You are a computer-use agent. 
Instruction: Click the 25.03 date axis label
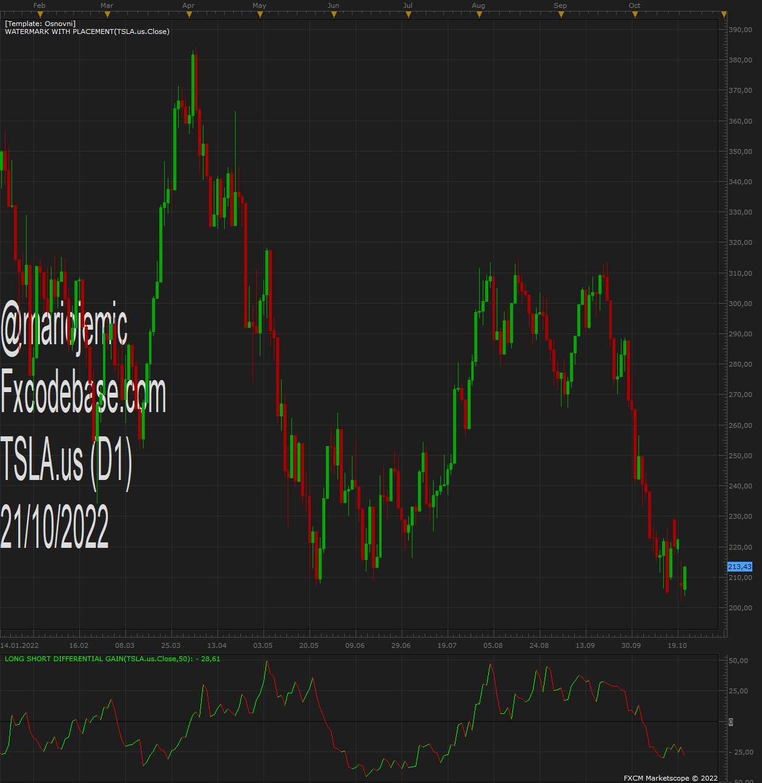click(171, 645)
